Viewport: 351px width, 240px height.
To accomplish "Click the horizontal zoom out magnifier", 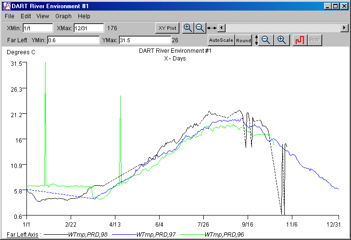I will (200, 28).
